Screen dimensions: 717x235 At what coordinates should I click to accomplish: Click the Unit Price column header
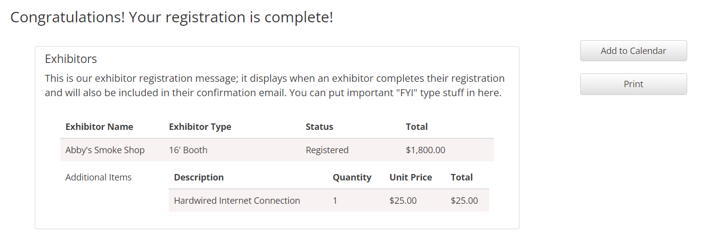pyautogui.click(x=410, y=177)
